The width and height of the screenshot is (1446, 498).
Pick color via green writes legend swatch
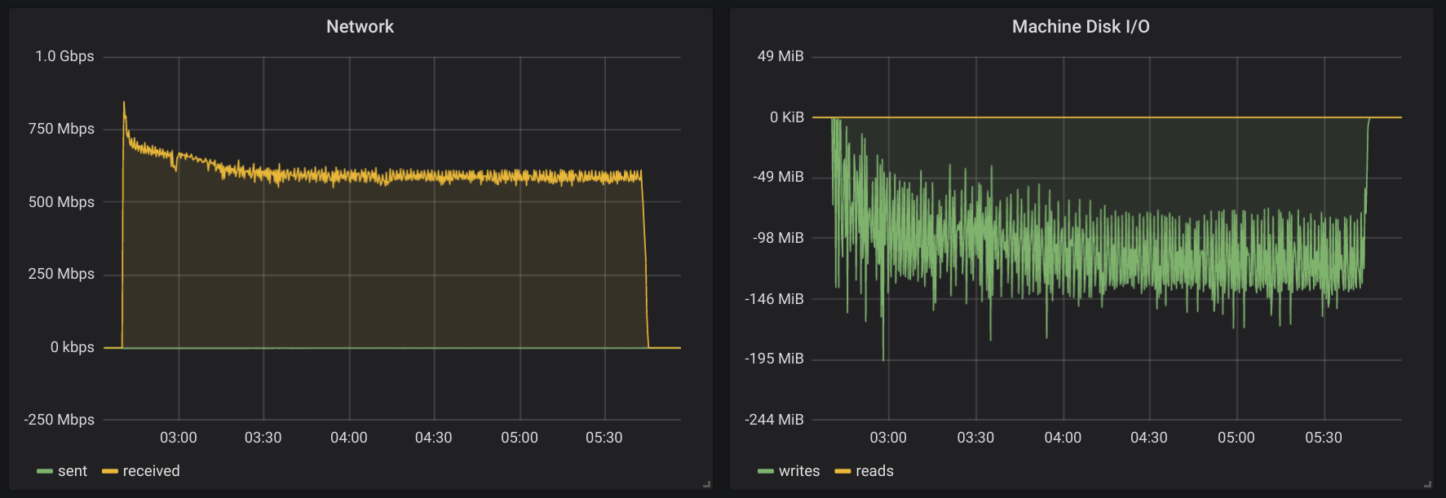(766, 472)
